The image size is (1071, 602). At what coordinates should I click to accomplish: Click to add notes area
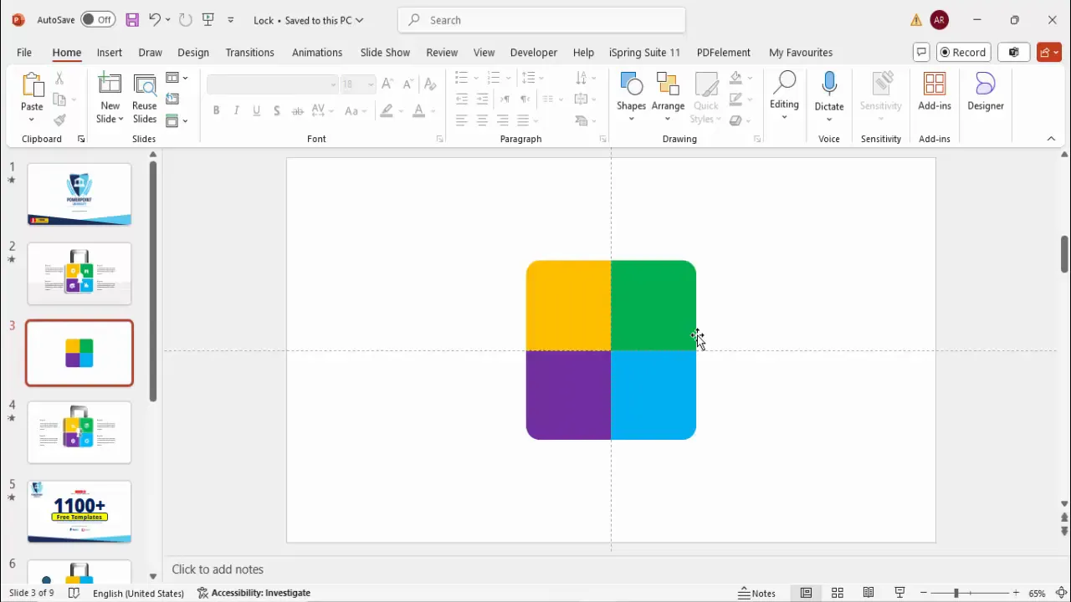point(218,569)
